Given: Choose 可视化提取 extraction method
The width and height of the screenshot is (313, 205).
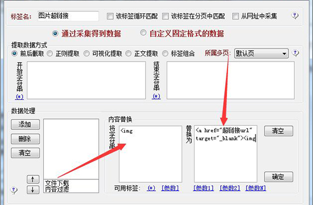Looking at the screenshot, I should pyautogui.click(x=87, y=54).
